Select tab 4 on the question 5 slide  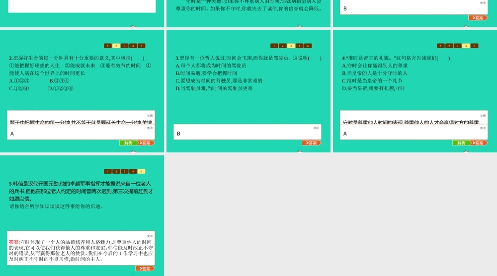(x=133, y=172)
